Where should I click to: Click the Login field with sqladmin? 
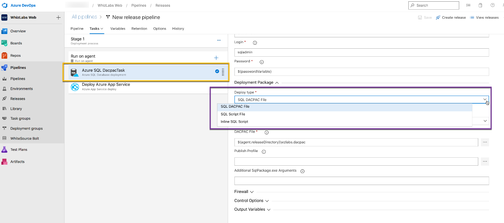tap(362, 52)
